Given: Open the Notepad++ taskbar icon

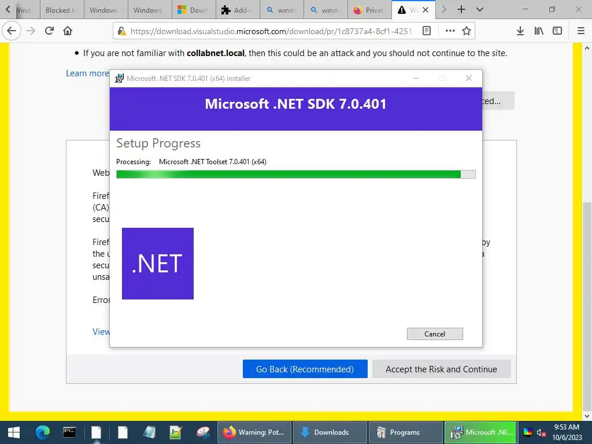Looking at the screenshot, I should pyautogui.click(x=176, y=432).
